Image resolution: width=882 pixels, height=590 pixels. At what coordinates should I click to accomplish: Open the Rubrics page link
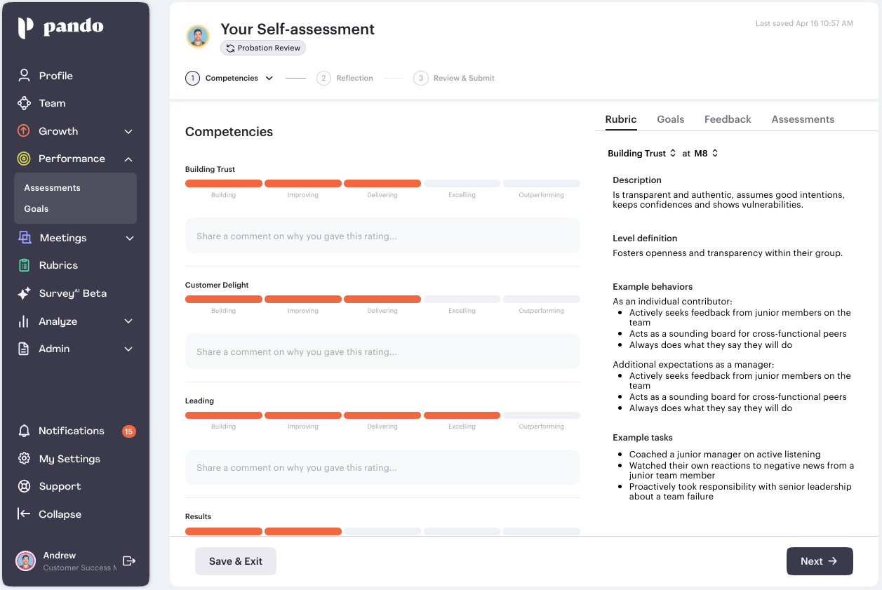pyautogui.click(x=58, y=265)
